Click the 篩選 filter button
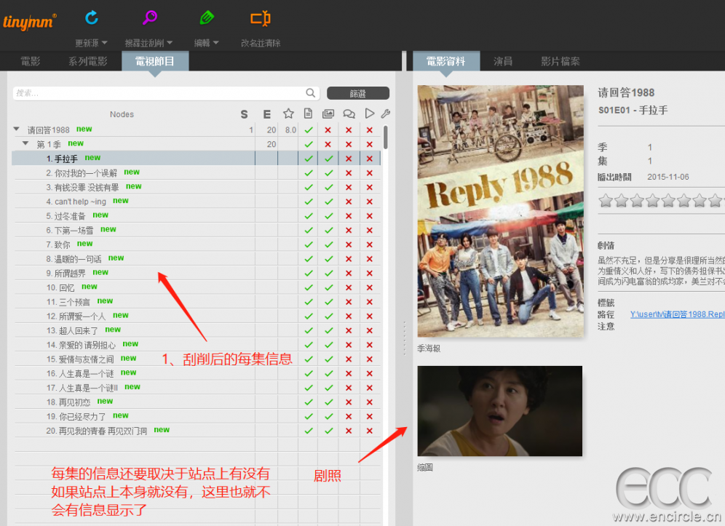 coord(358,93)
